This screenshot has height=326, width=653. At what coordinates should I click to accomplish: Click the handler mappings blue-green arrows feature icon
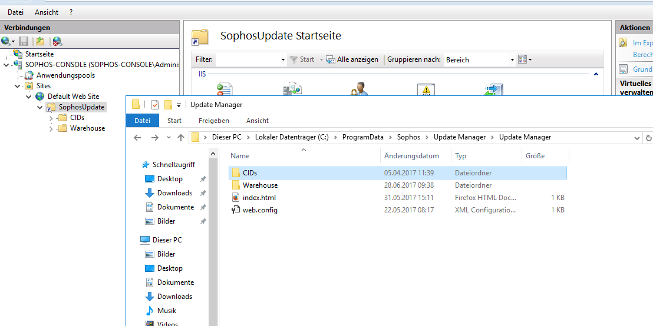(x=494, y=90)
